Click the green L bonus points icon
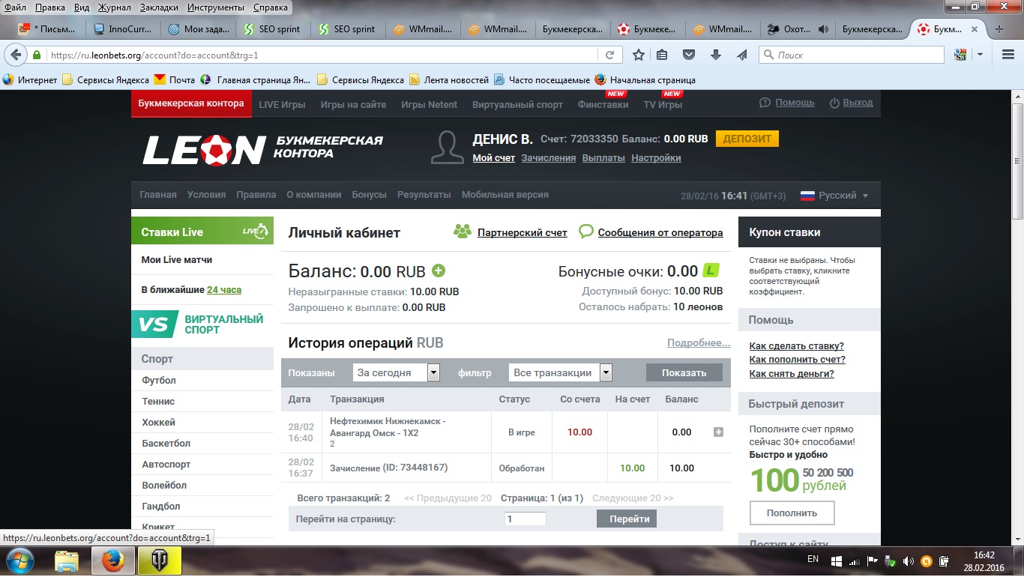 point(711,271)
